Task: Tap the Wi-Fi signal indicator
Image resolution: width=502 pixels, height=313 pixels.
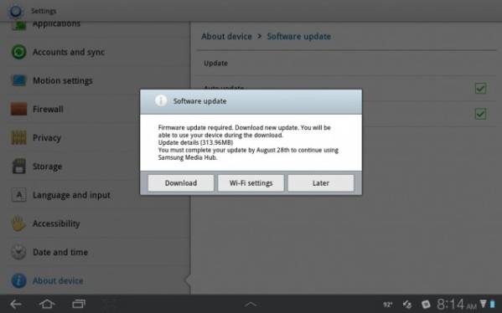Action: click(483, 304)
